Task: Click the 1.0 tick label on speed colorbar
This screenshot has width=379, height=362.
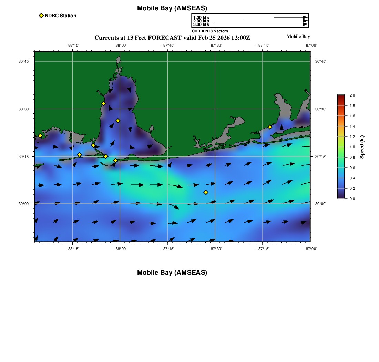Action: (x=352, y=147)
